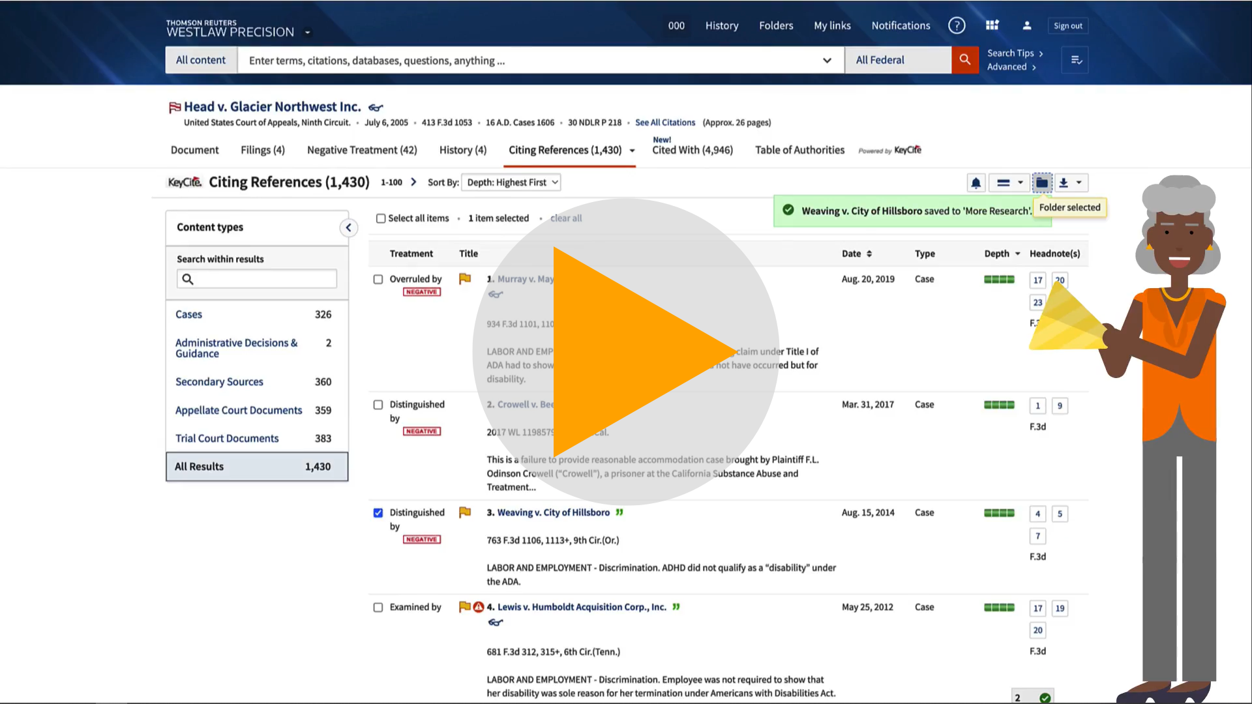
Task: Open the See All Citations link
Action: click(665, 123)
